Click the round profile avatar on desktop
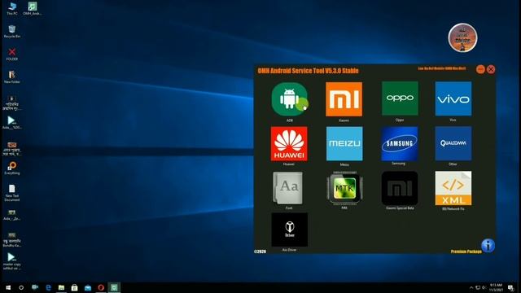Image resolution: width=521 pixels, height=293 pixels. pos(462,37)
